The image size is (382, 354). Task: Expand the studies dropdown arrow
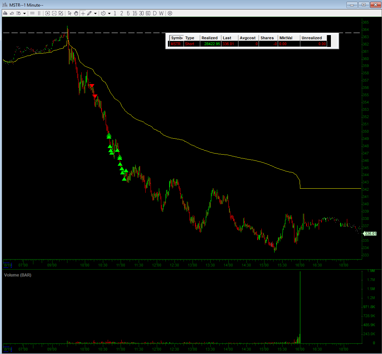pos(24,14)
